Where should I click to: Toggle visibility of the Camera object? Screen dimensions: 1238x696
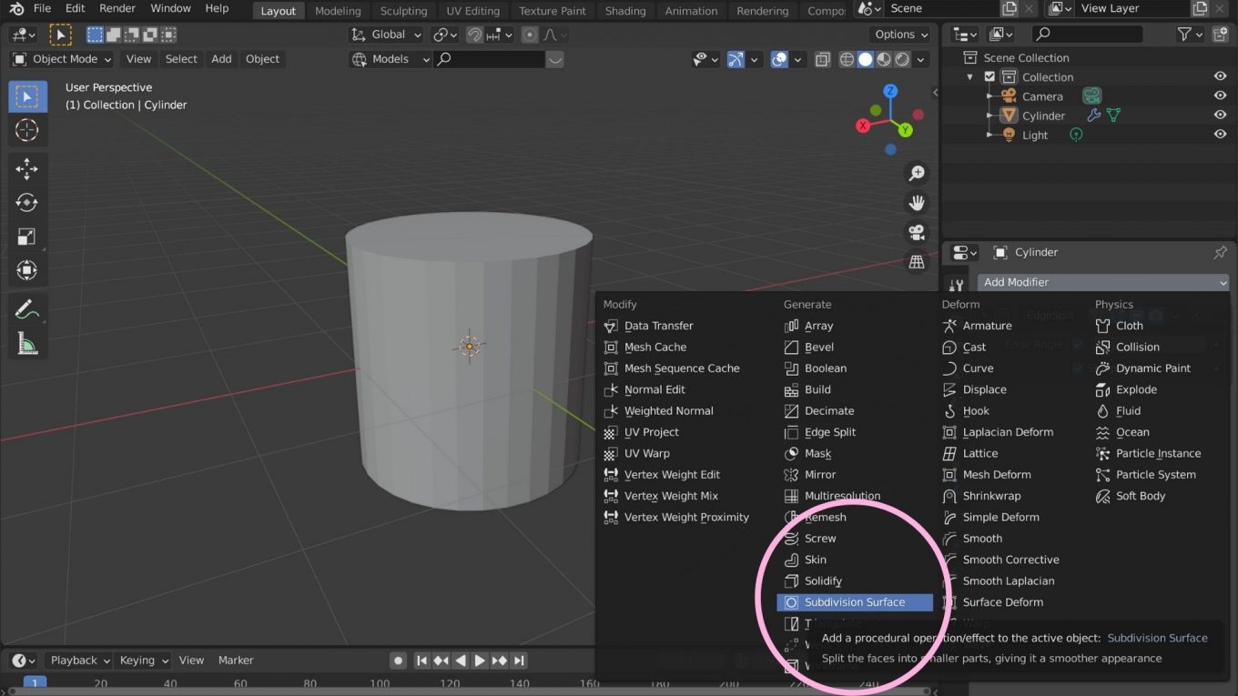(x=1221, y=96)
